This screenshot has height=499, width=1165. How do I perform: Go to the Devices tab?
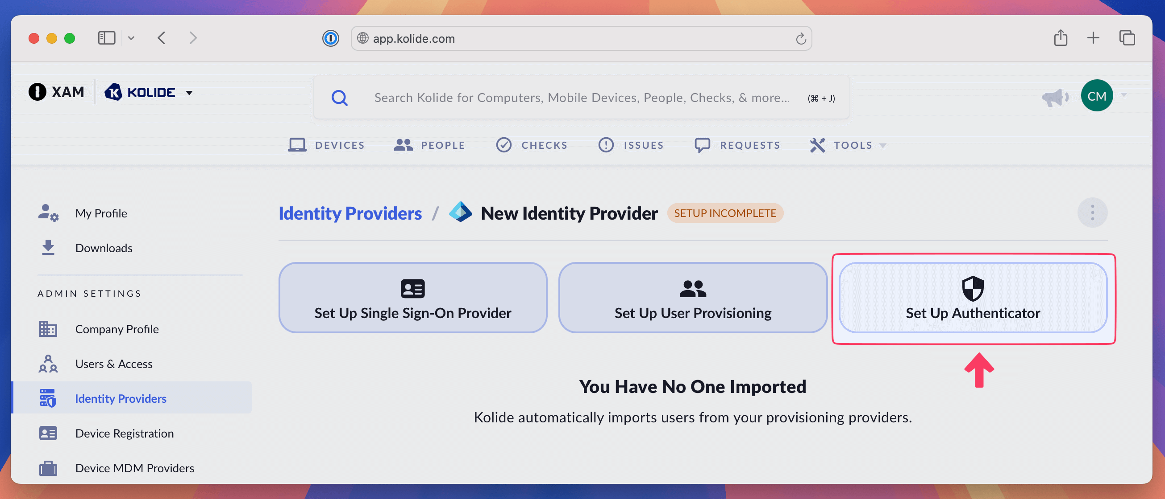[327, 145]
